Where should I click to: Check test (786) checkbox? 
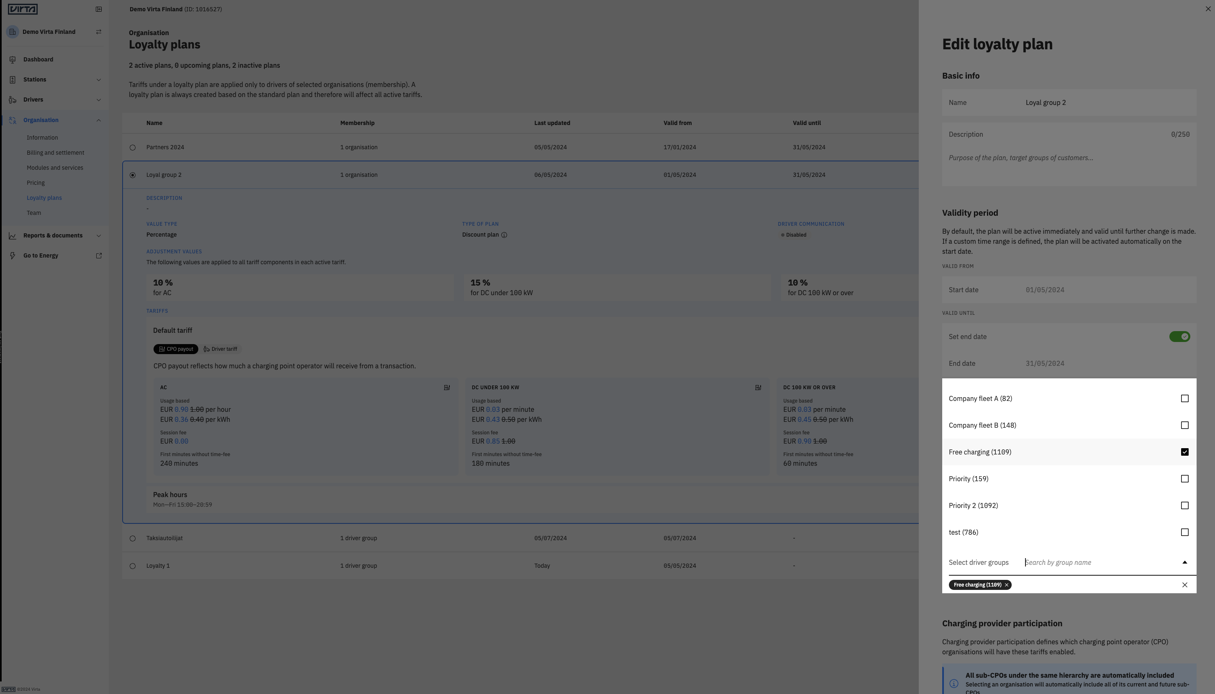(x=1184, y=532)
